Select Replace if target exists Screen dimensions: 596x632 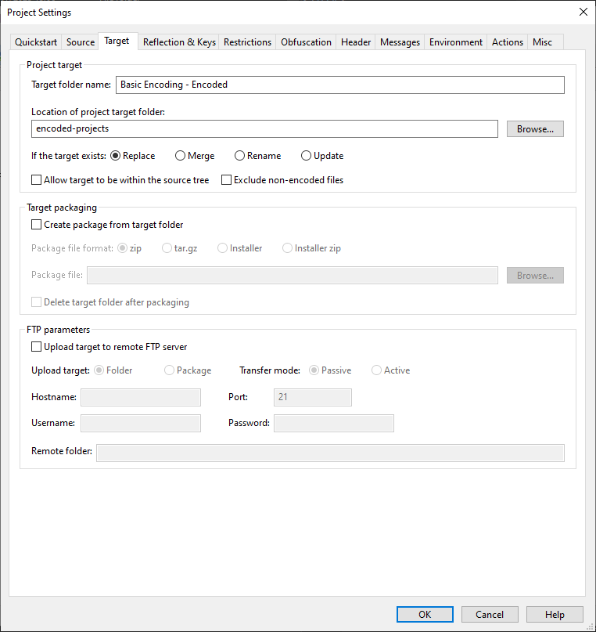pyautogui.click(x=133, y=156)
